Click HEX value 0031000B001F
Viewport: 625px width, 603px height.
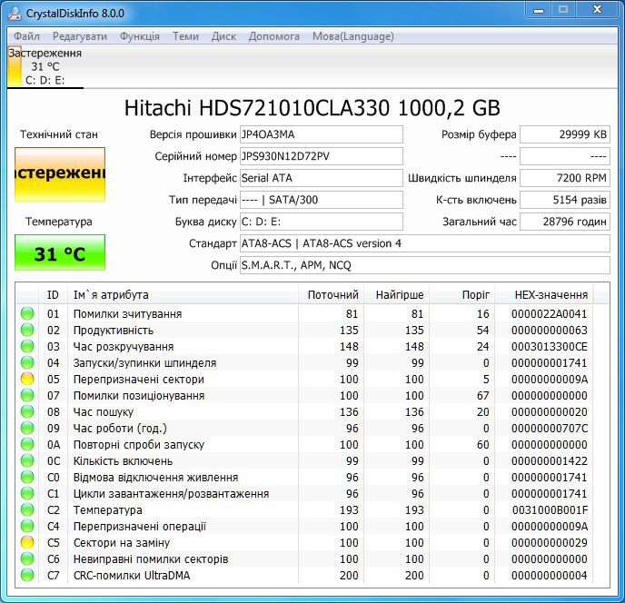click(x=550, y=509)
